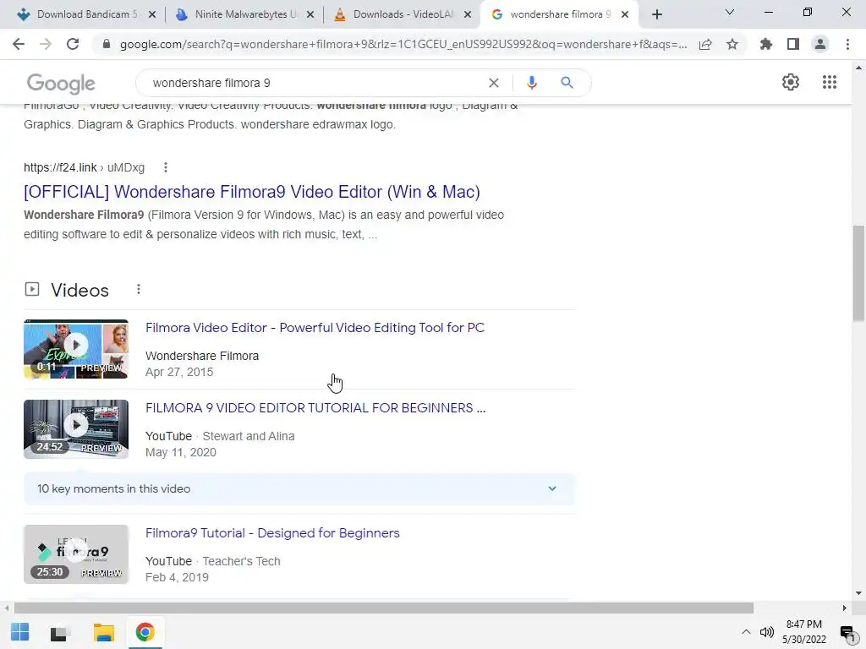Focus the Google search input field
Screen dimensions: 866x649
pos(315,83)
